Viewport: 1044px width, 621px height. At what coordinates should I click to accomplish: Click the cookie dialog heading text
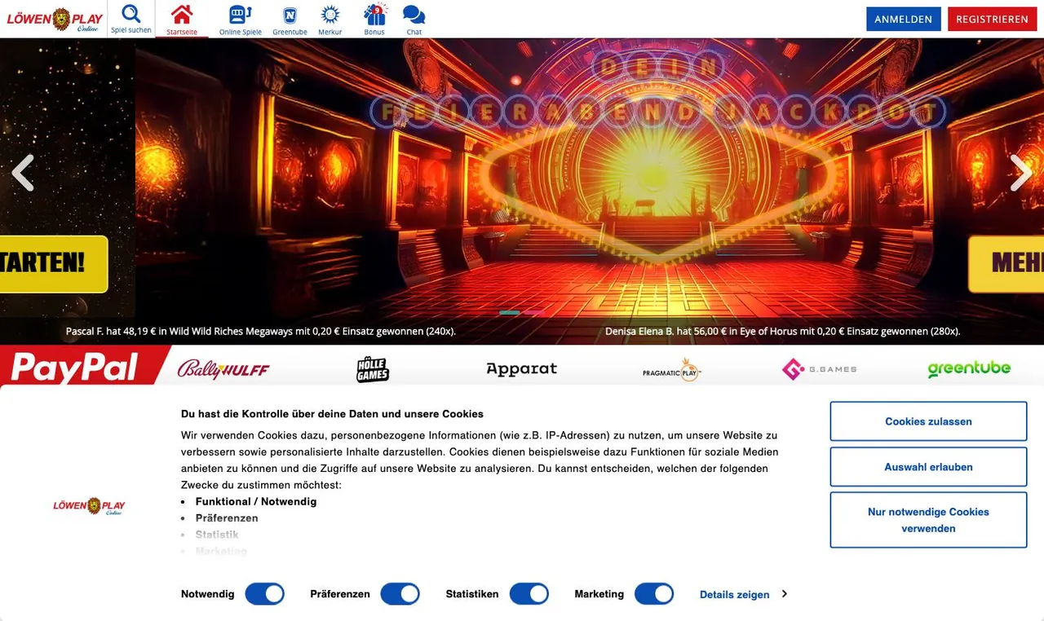coord(332,414)
